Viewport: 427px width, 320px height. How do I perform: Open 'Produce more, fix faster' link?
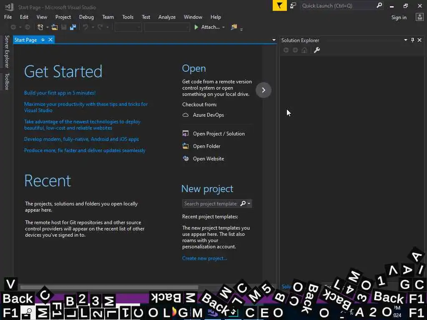[85, 150]
